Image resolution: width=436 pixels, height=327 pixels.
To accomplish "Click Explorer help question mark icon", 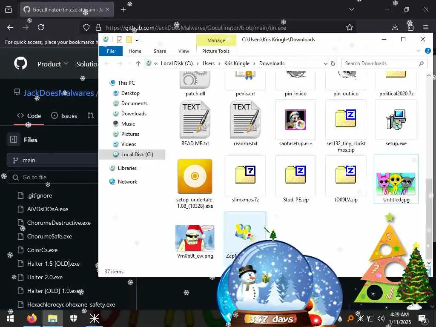I will (428, 51).
